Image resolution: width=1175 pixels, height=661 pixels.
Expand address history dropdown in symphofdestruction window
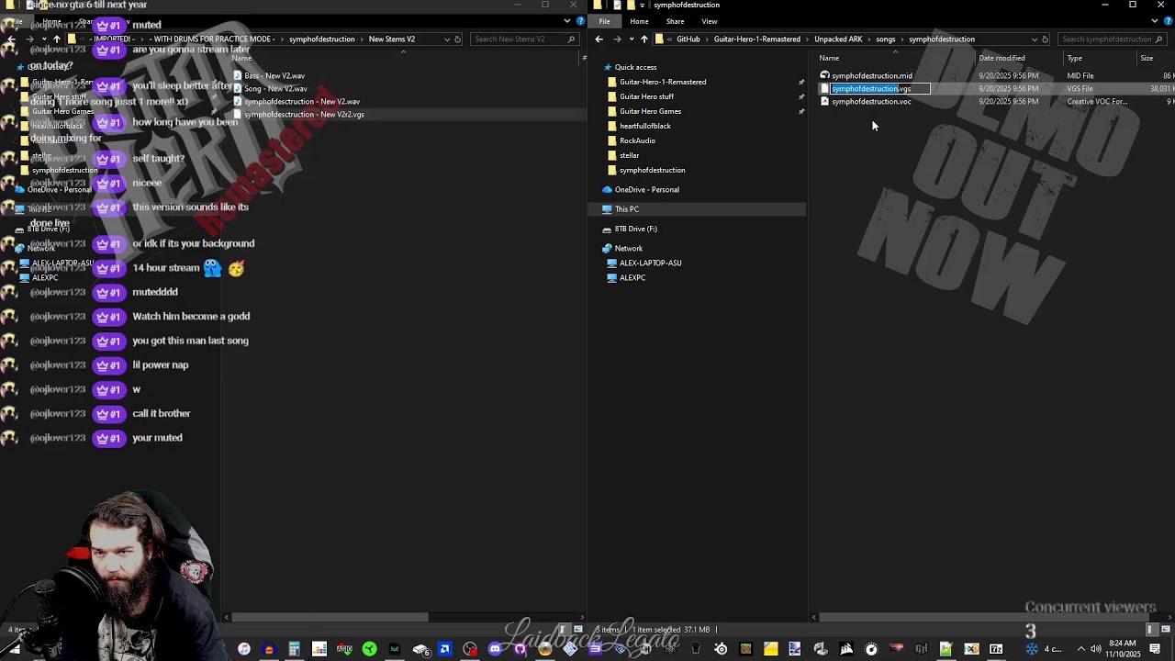[1035, 39]
